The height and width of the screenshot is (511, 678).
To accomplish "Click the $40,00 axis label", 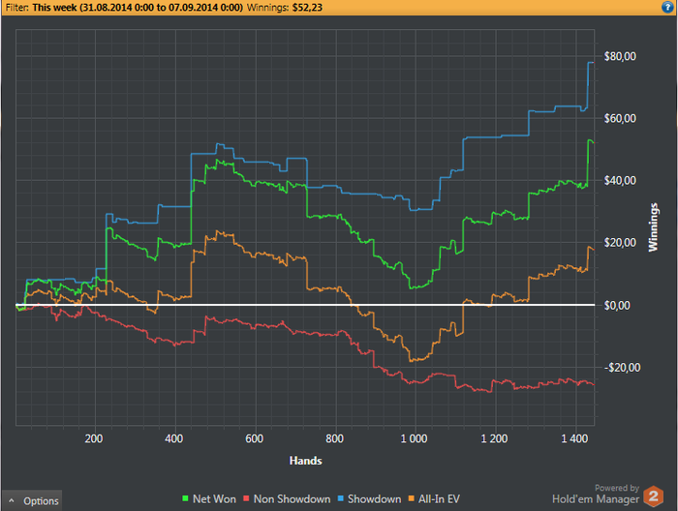I will (620, 181).
